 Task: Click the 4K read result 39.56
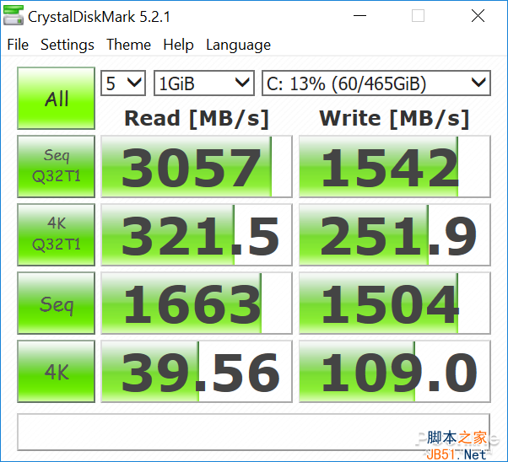tap(197, 371)
